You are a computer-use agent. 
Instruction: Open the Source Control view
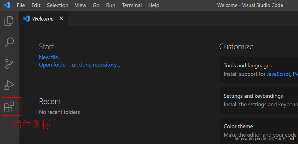tap(9, 64)
